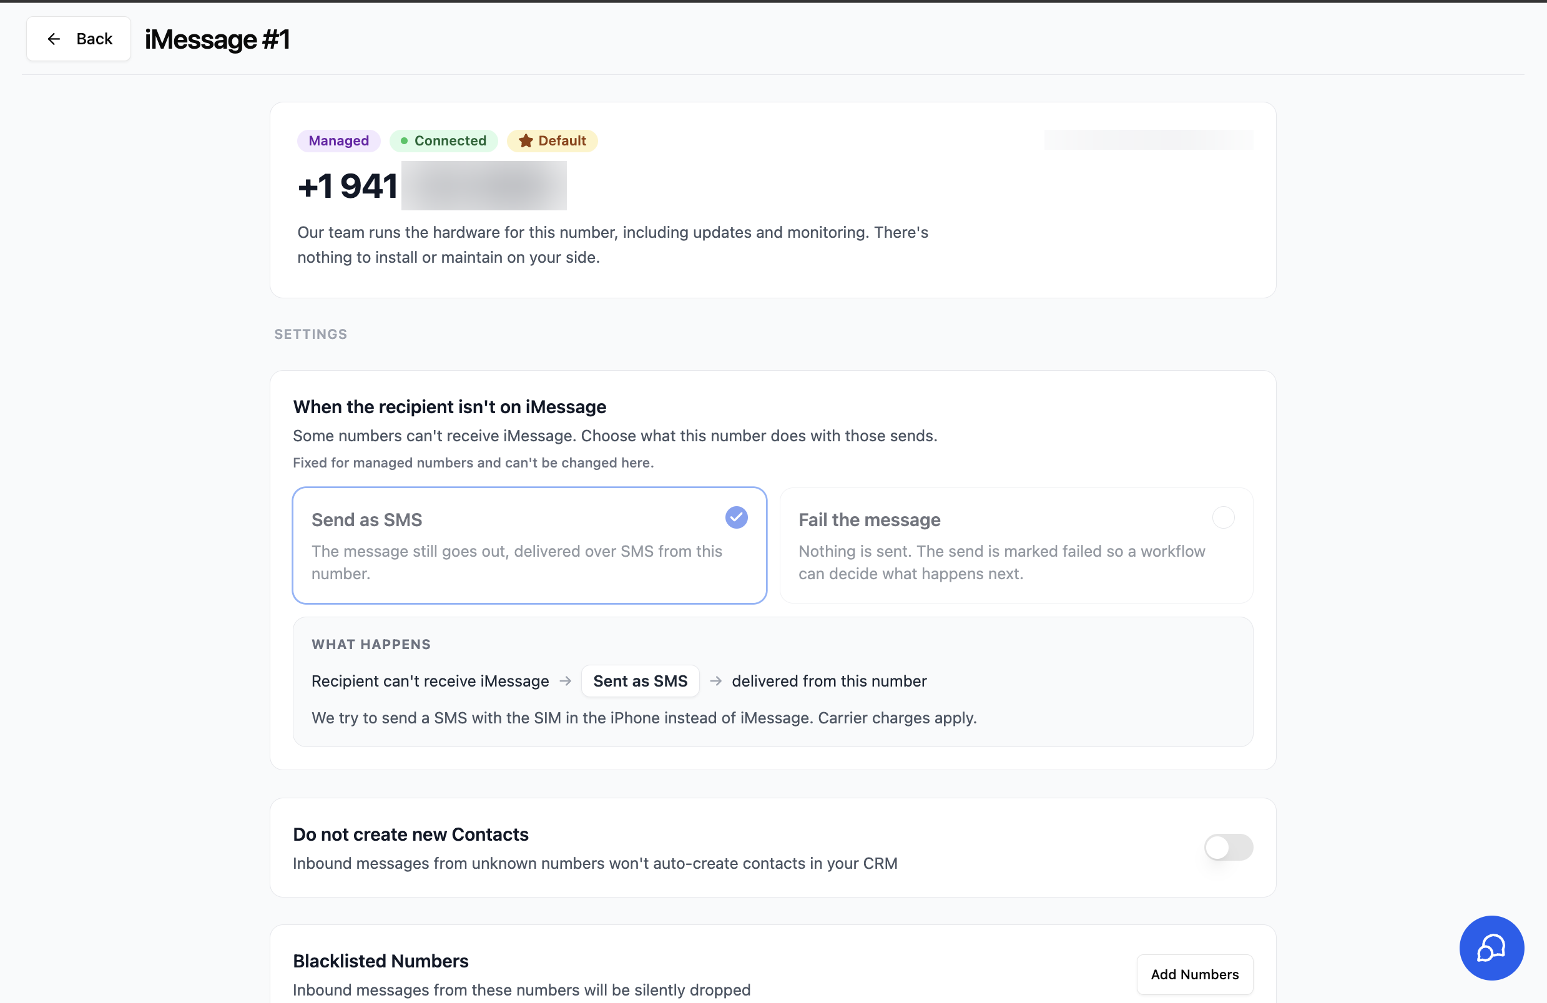
Task: Click "Our team runs the hardware" description
Action: tap(613, 245)
